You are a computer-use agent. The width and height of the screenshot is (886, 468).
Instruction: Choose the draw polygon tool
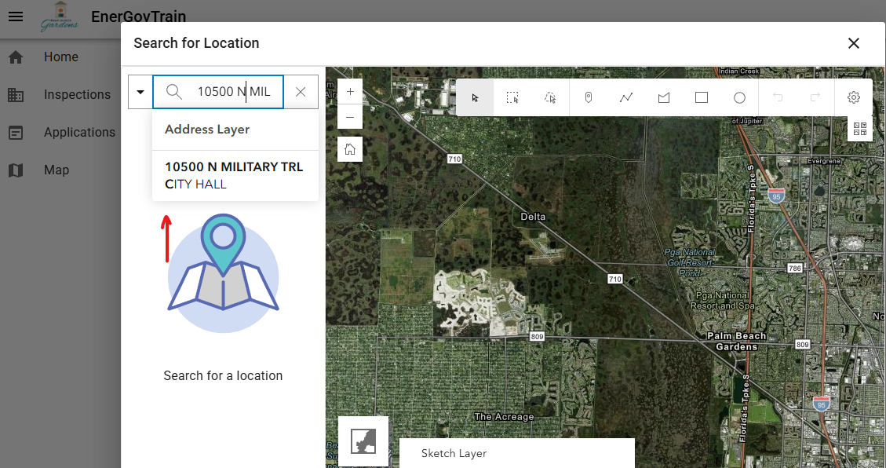(664, 97)
